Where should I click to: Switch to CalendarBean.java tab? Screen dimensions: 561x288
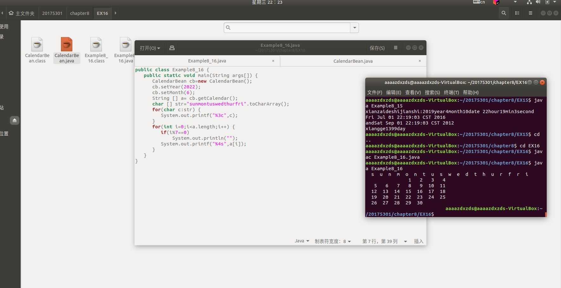(353, 61)
